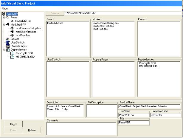This screenshot has width=183, height=138.
Task: Click the Modules/BAS node icon
Action: [x=8, y=25]
